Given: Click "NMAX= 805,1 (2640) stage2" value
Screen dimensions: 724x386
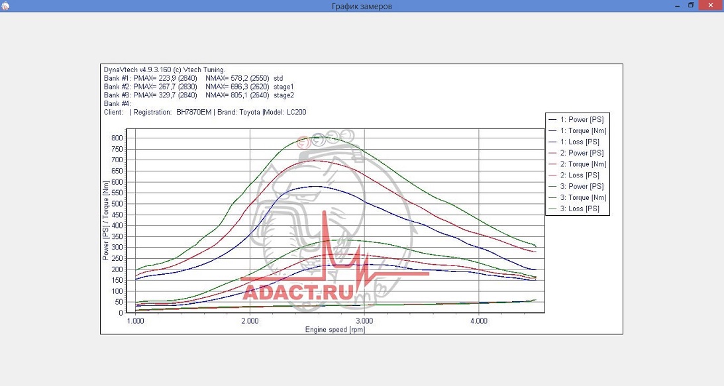Looking at the screenshot, I should point(249,95).
